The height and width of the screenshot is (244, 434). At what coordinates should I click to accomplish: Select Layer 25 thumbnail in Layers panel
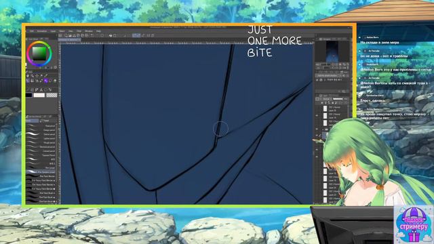point(325,108)
